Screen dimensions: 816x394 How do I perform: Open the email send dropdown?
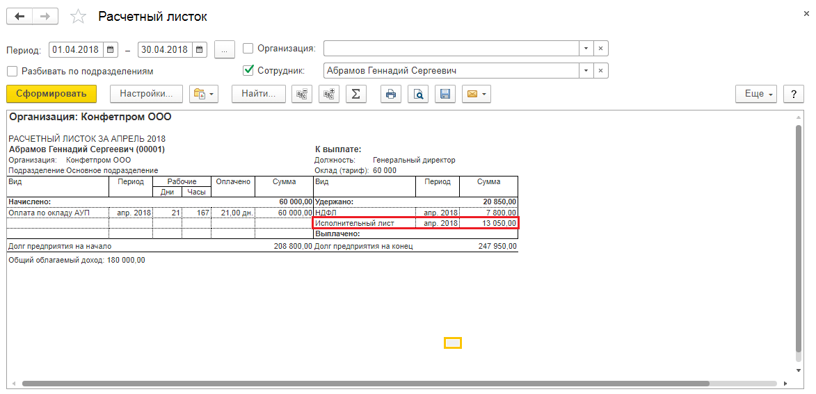pyautogui.click(x=476, y=94)
